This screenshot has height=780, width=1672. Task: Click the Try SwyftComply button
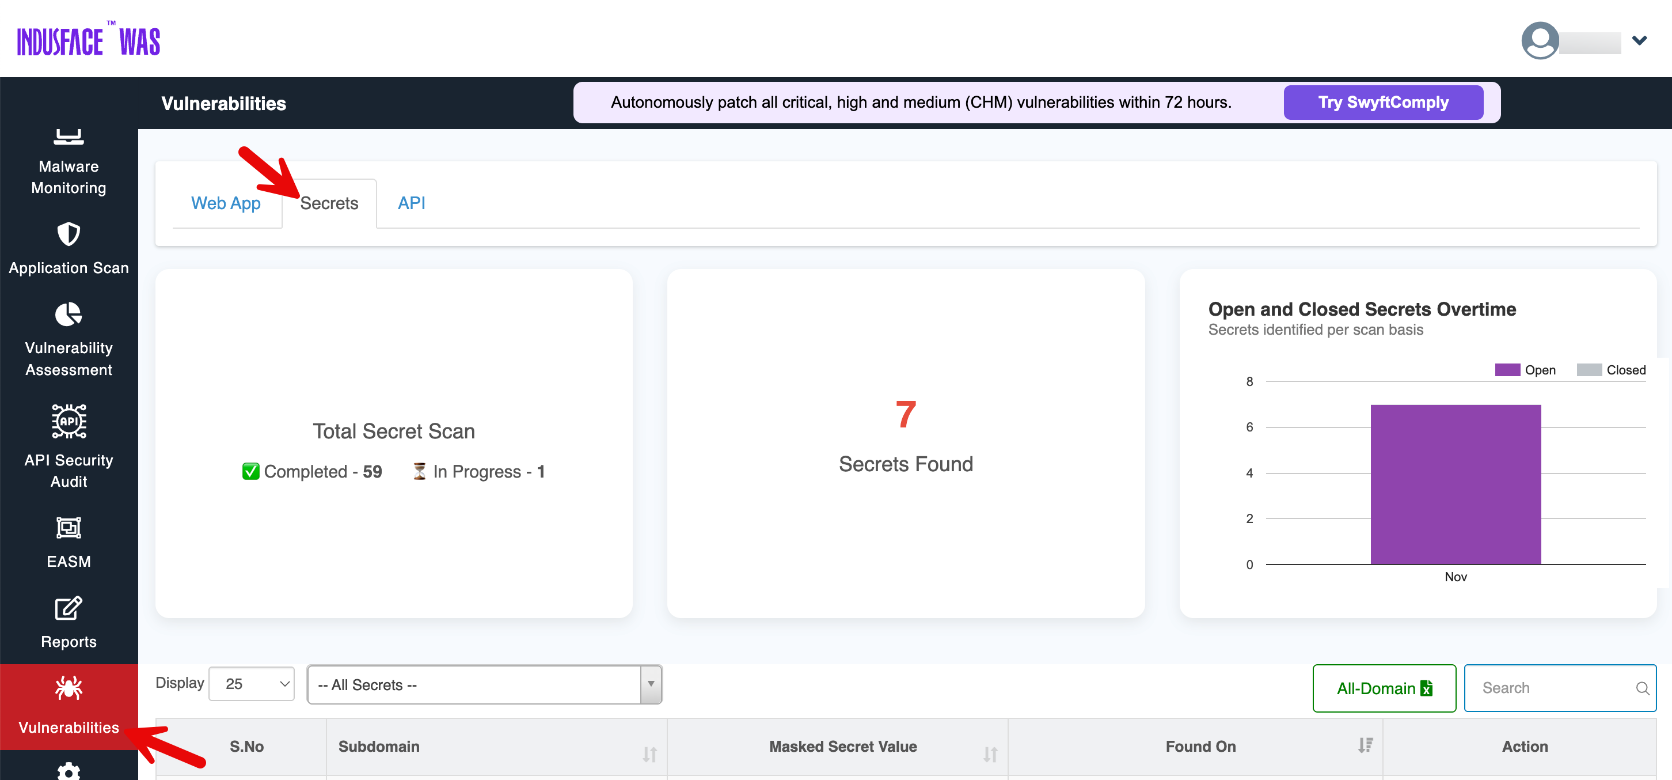pos(1382,102)
